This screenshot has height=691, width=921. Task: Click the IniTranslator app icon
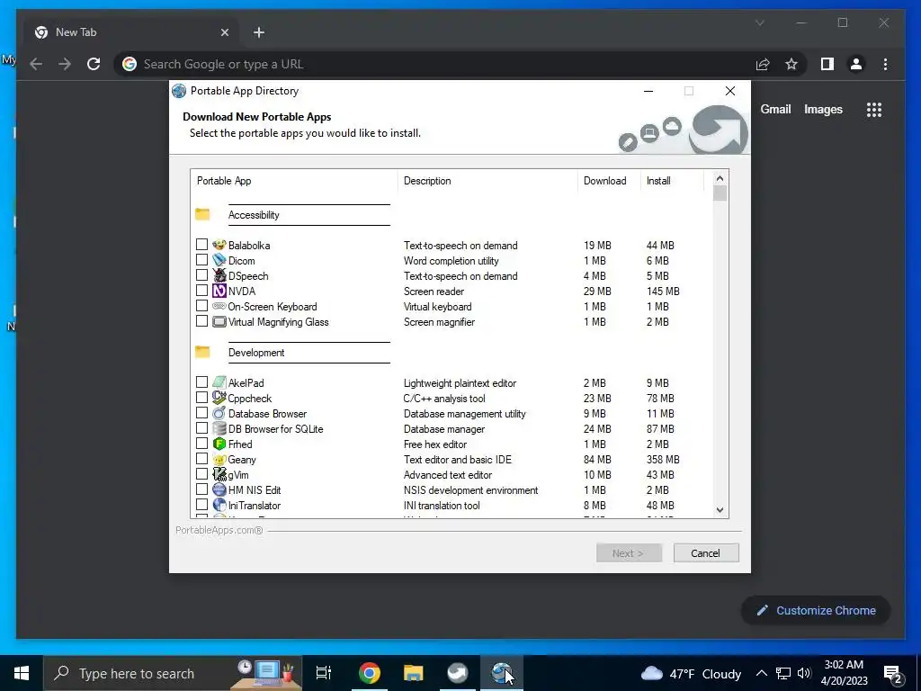219,505
